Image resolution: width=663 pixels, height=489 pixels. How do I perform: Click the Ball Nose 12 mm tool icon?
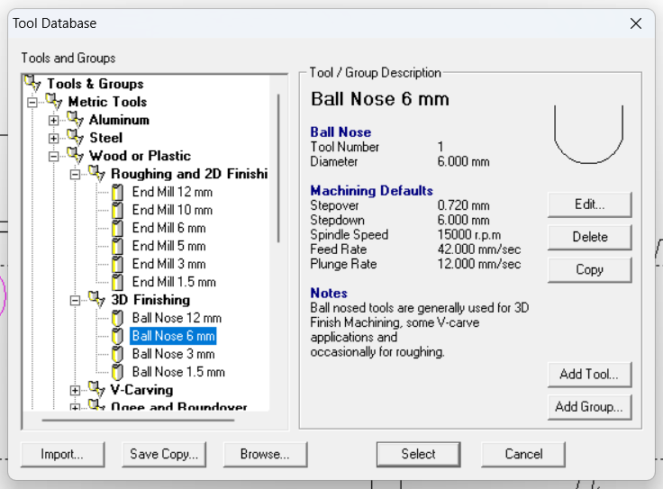(117, 318)
